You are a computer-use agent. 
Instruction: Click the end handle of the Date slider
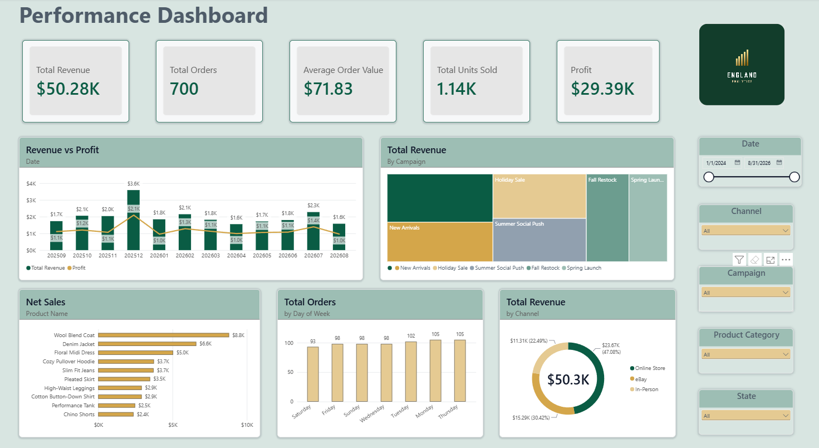[795, 177]
